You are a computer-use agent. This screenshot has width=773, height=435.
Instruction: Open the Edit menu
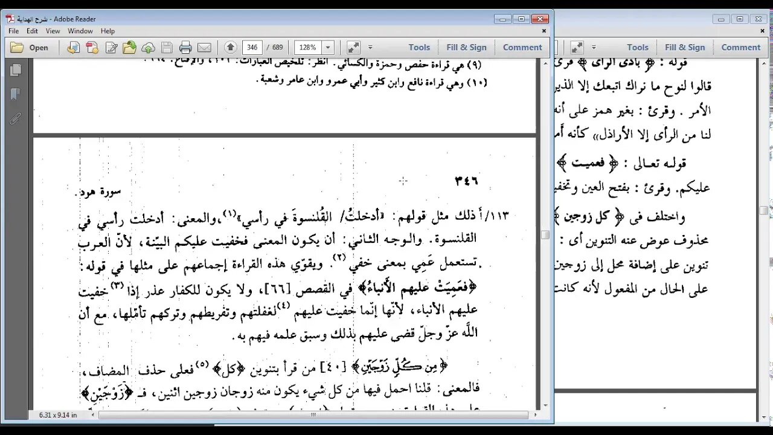(x=32, y=31)
